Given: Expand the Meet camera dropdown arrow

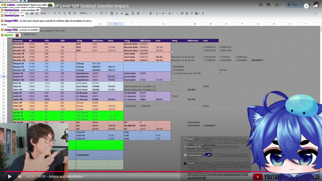Looking at the screenshot, I should tap(281, 5).
